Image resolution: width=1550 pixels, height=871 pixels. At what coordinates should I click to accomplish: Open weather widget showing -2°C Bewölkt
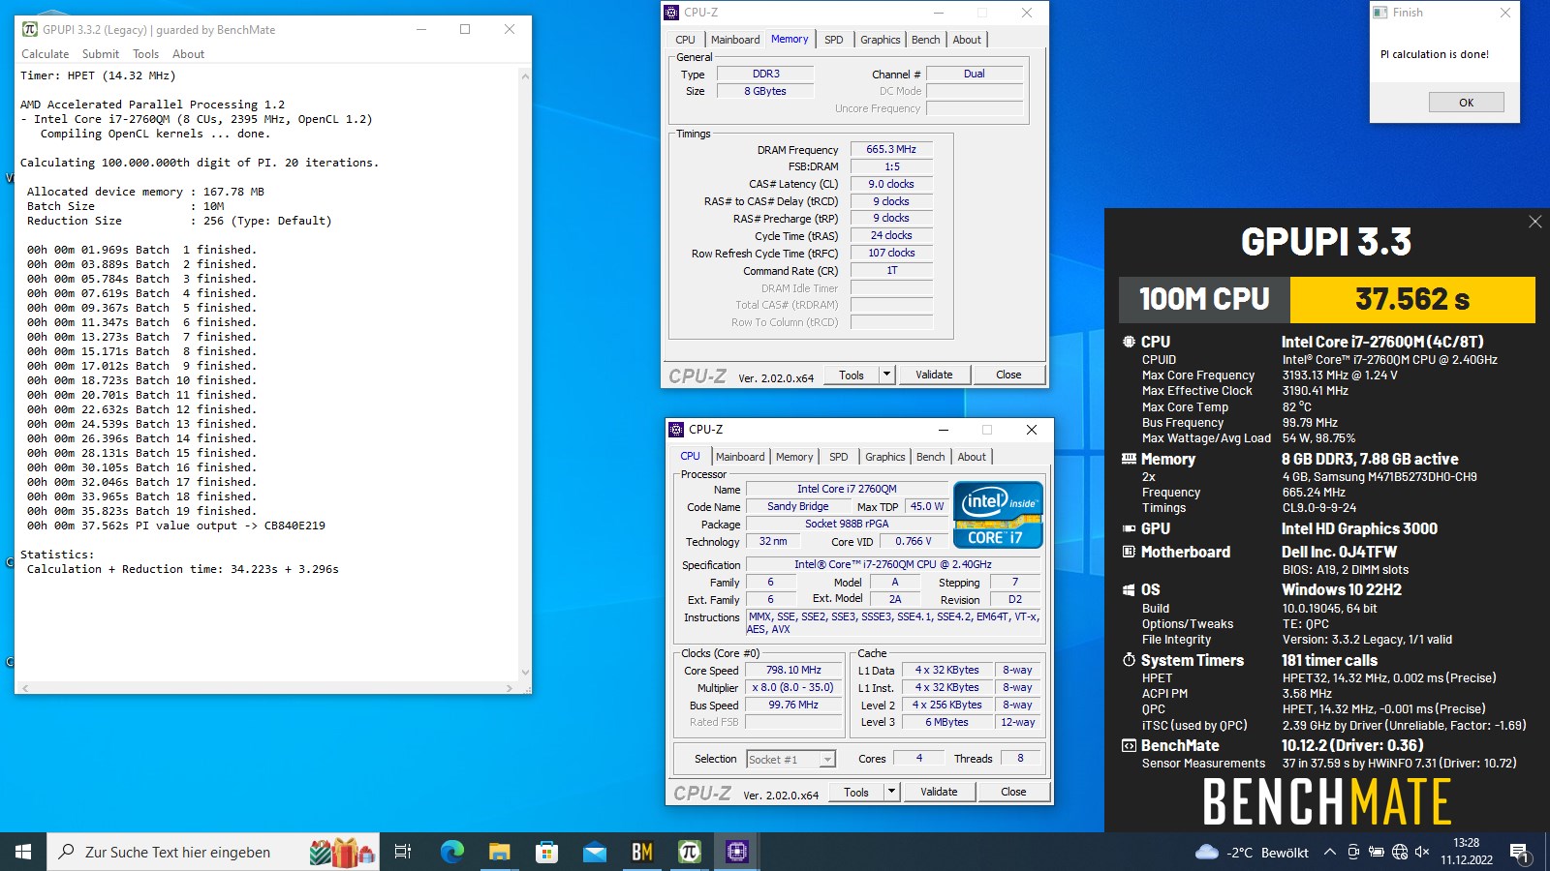[x=1253, y=853]
